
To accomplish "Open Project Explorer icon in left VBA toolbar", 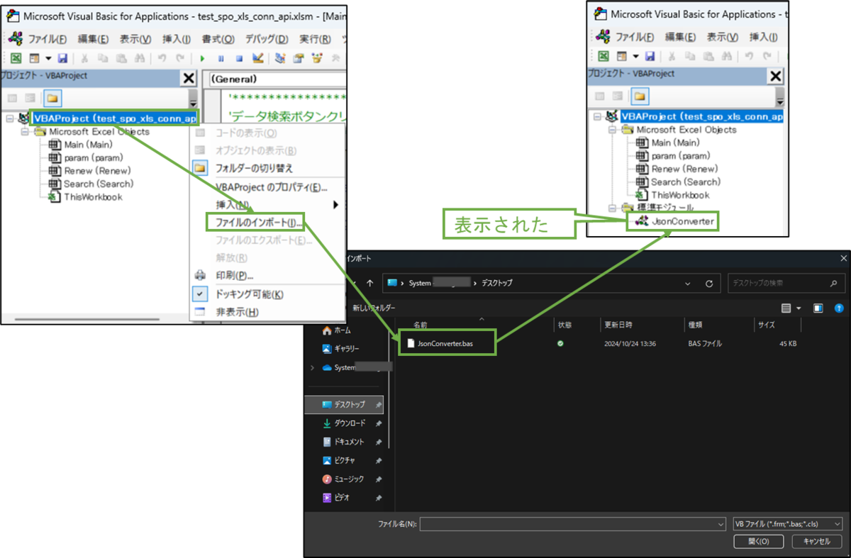I will 280,58.
